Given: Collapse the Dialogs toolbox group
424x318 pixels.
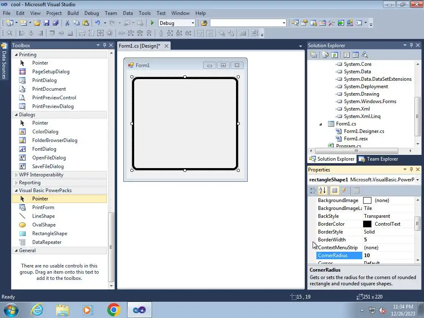Looking at the screenshot, I should [16, 115].
